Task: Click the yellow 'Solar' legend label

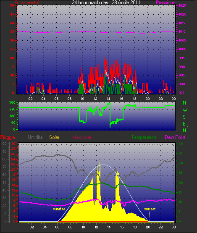Action: click(54, 137)
